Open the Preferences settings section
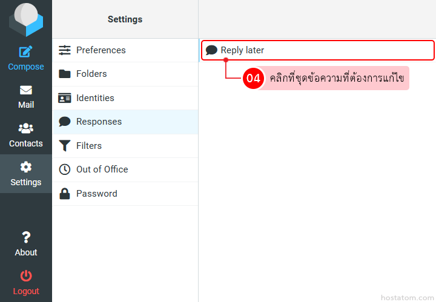 [101, 50]
